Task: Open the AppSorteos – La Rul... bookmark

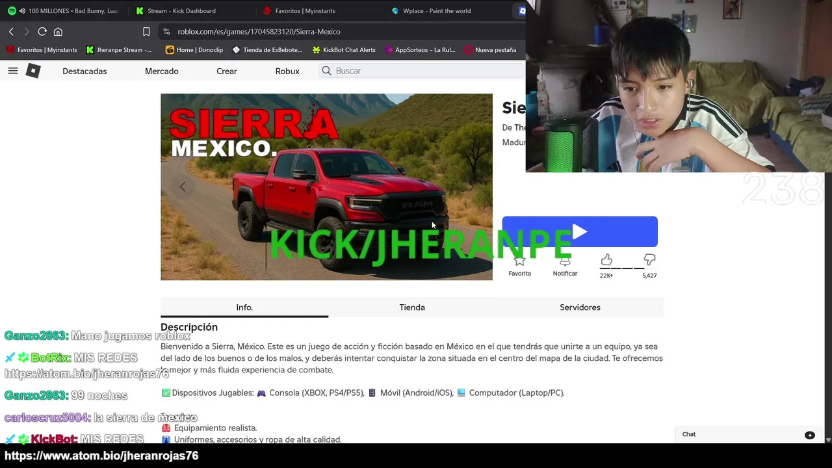Action: click(421, 49)
